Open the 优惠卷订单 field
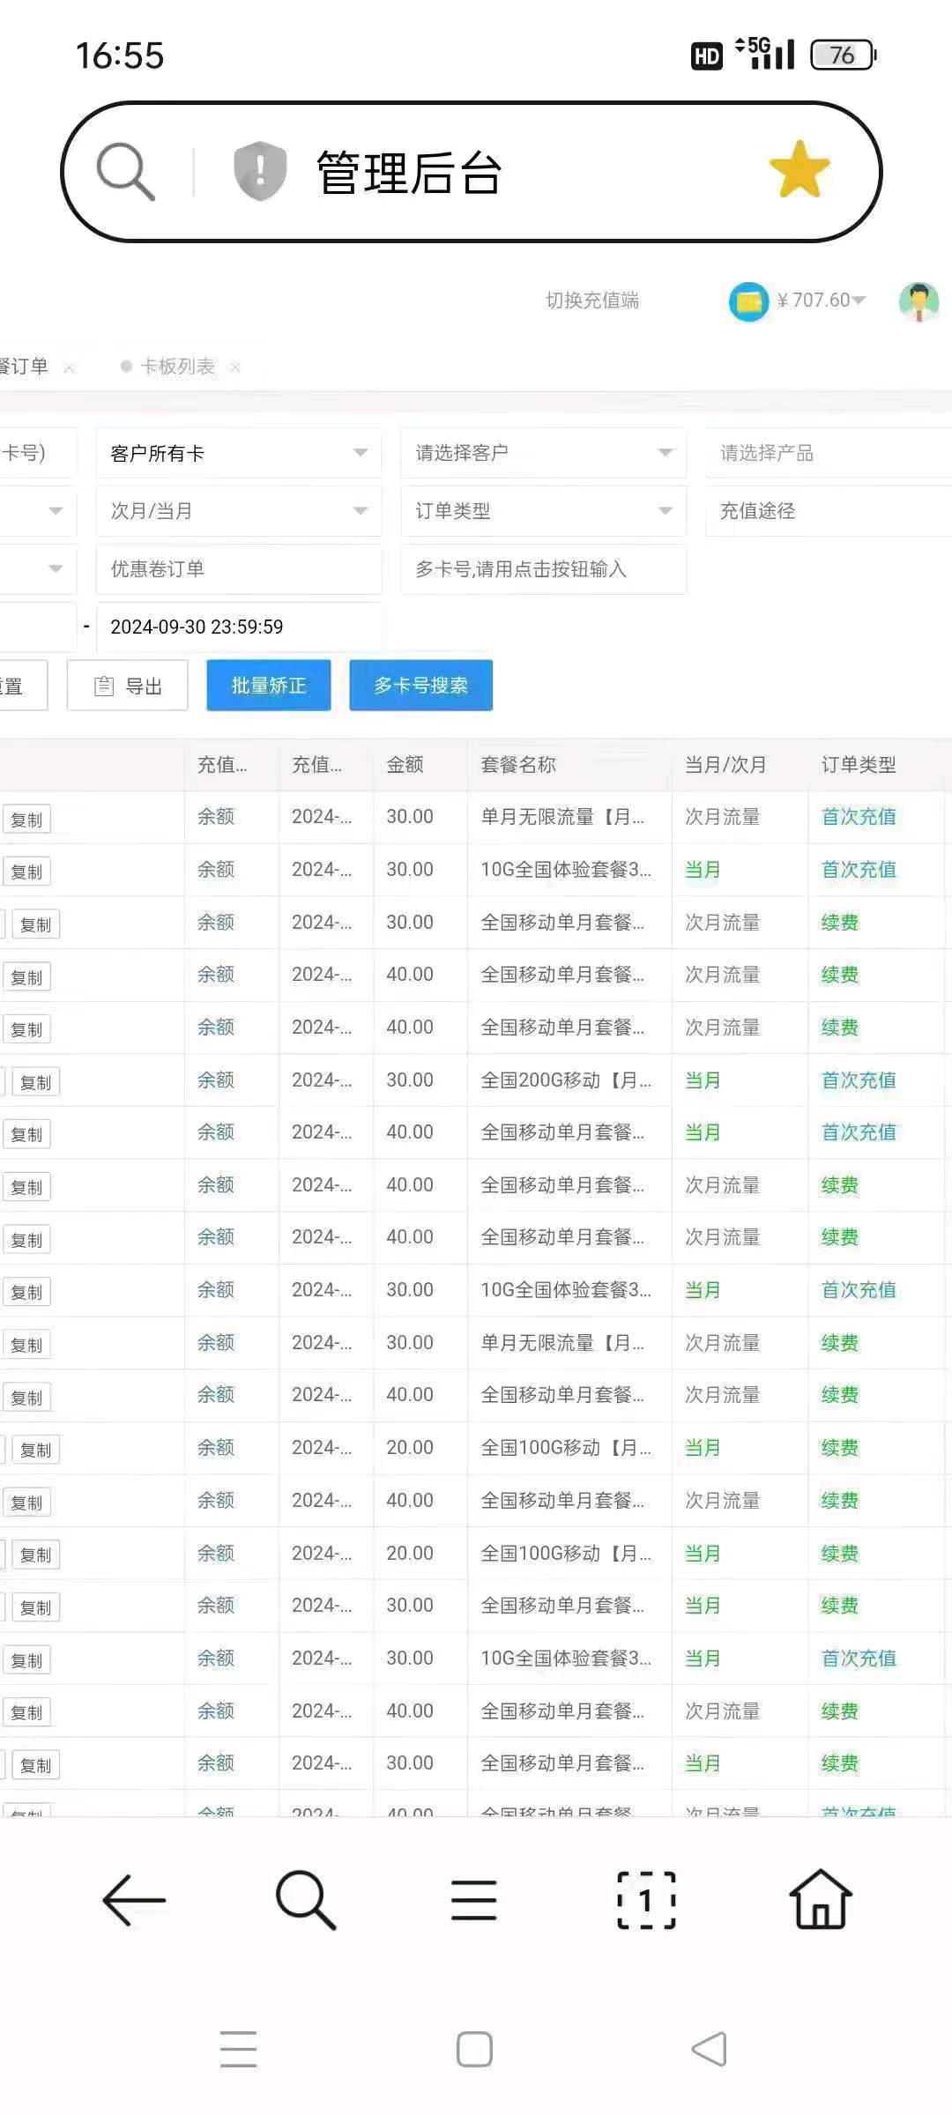 (x=238, y=569)
